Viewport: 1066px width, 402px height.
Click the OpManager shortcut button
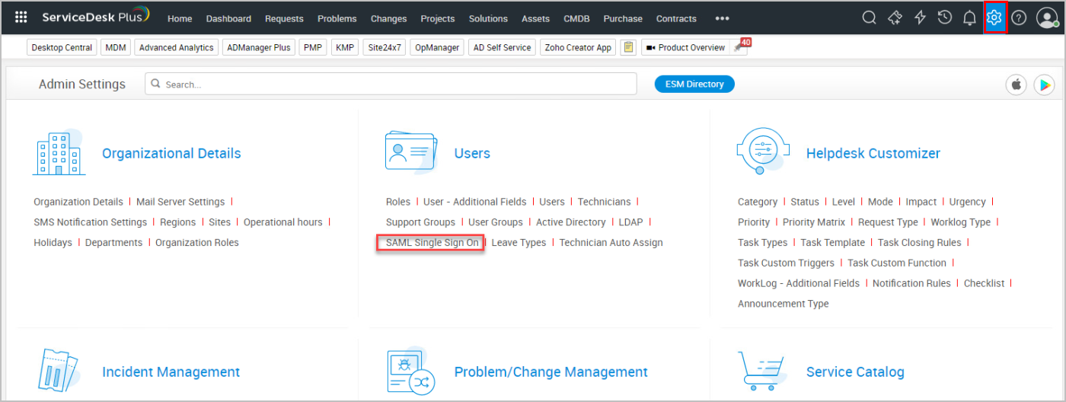point(437,47)
